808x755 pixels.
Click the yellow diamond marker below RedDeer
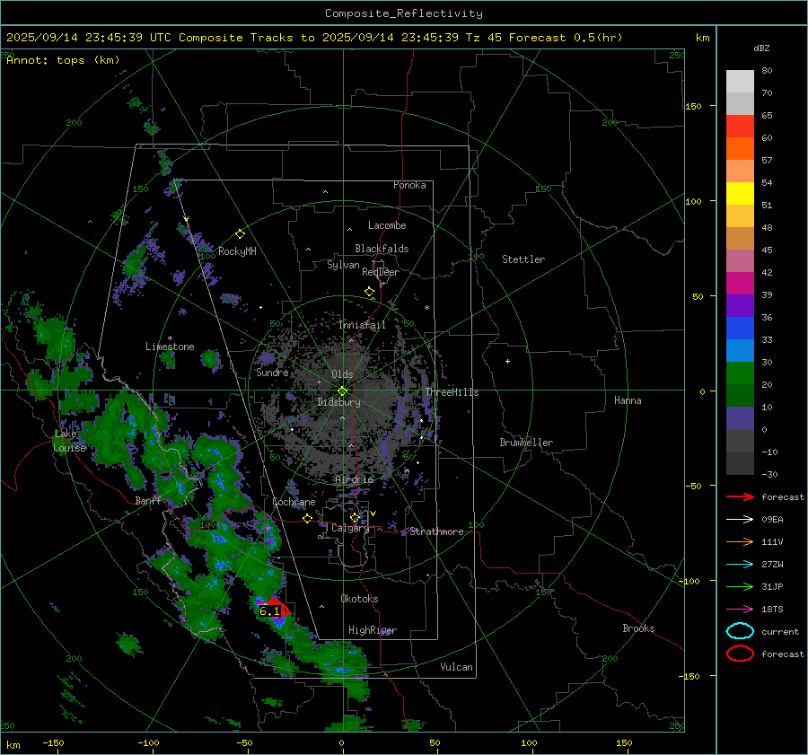[369, 292]
